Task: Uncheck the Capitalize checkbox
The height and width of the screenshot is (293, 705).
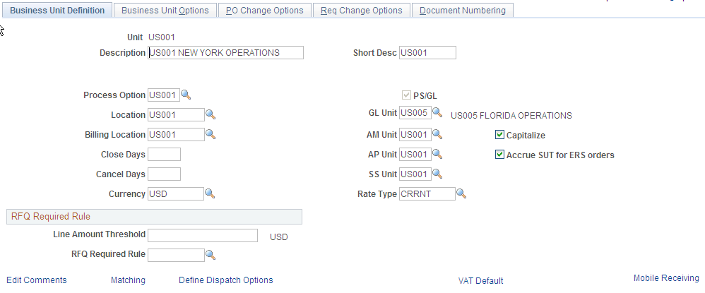Action: pyautogui.click(x=499, y=134)
